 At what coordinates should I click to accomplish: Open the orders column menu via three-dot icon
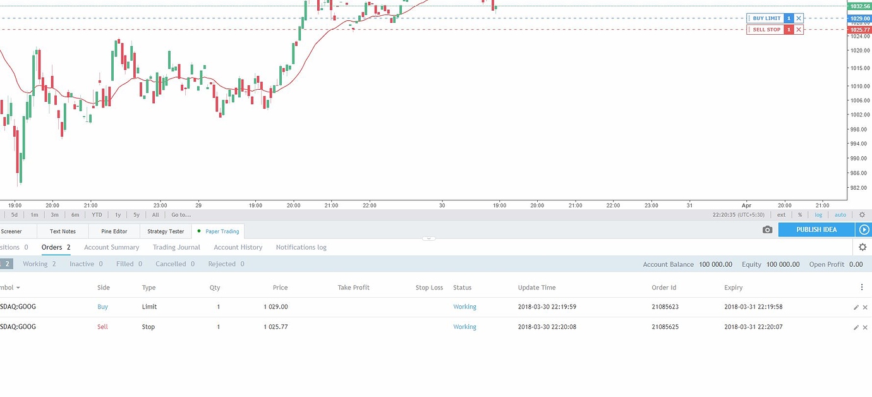(x=861, y=287)
